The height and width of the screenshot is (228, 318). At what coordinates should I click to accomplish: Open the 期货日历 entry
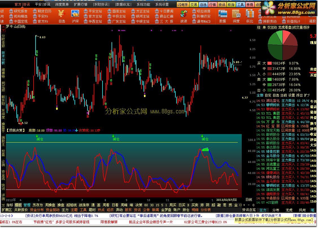(x=42, y=11)
